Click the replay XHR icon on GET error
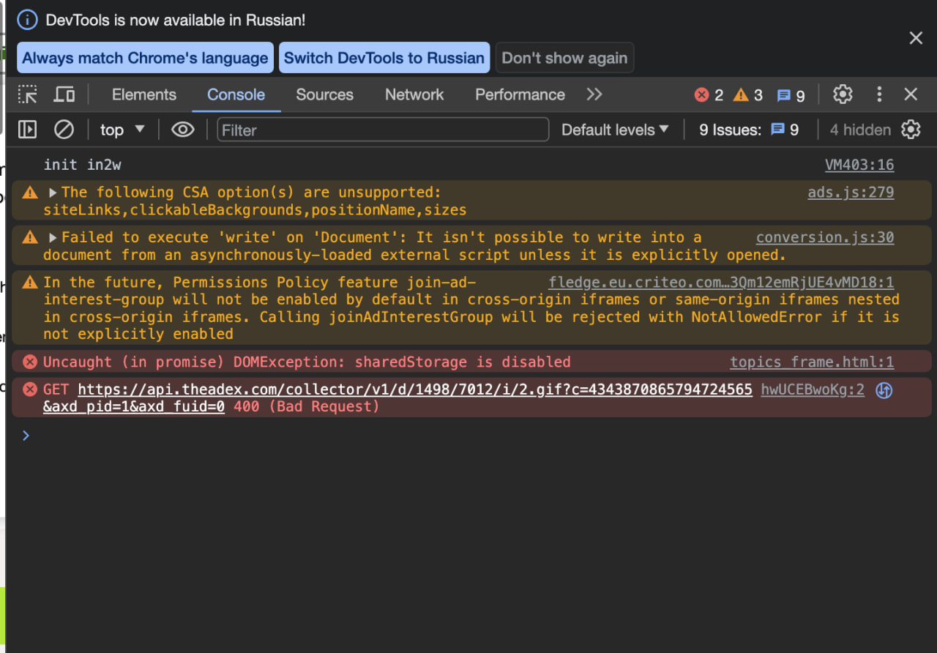Viewport: 937px width, 653px height. coord(884,390)
